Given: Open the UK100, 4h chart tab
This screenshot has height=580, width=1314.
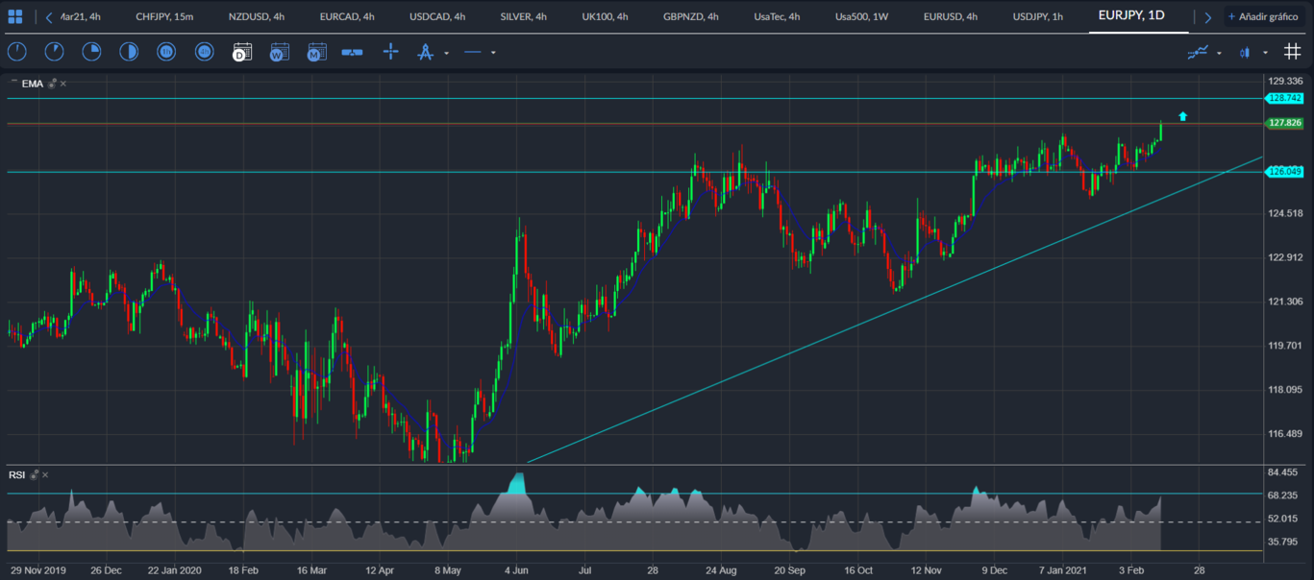Looking at the screenshot, I should tap(605, 16).
